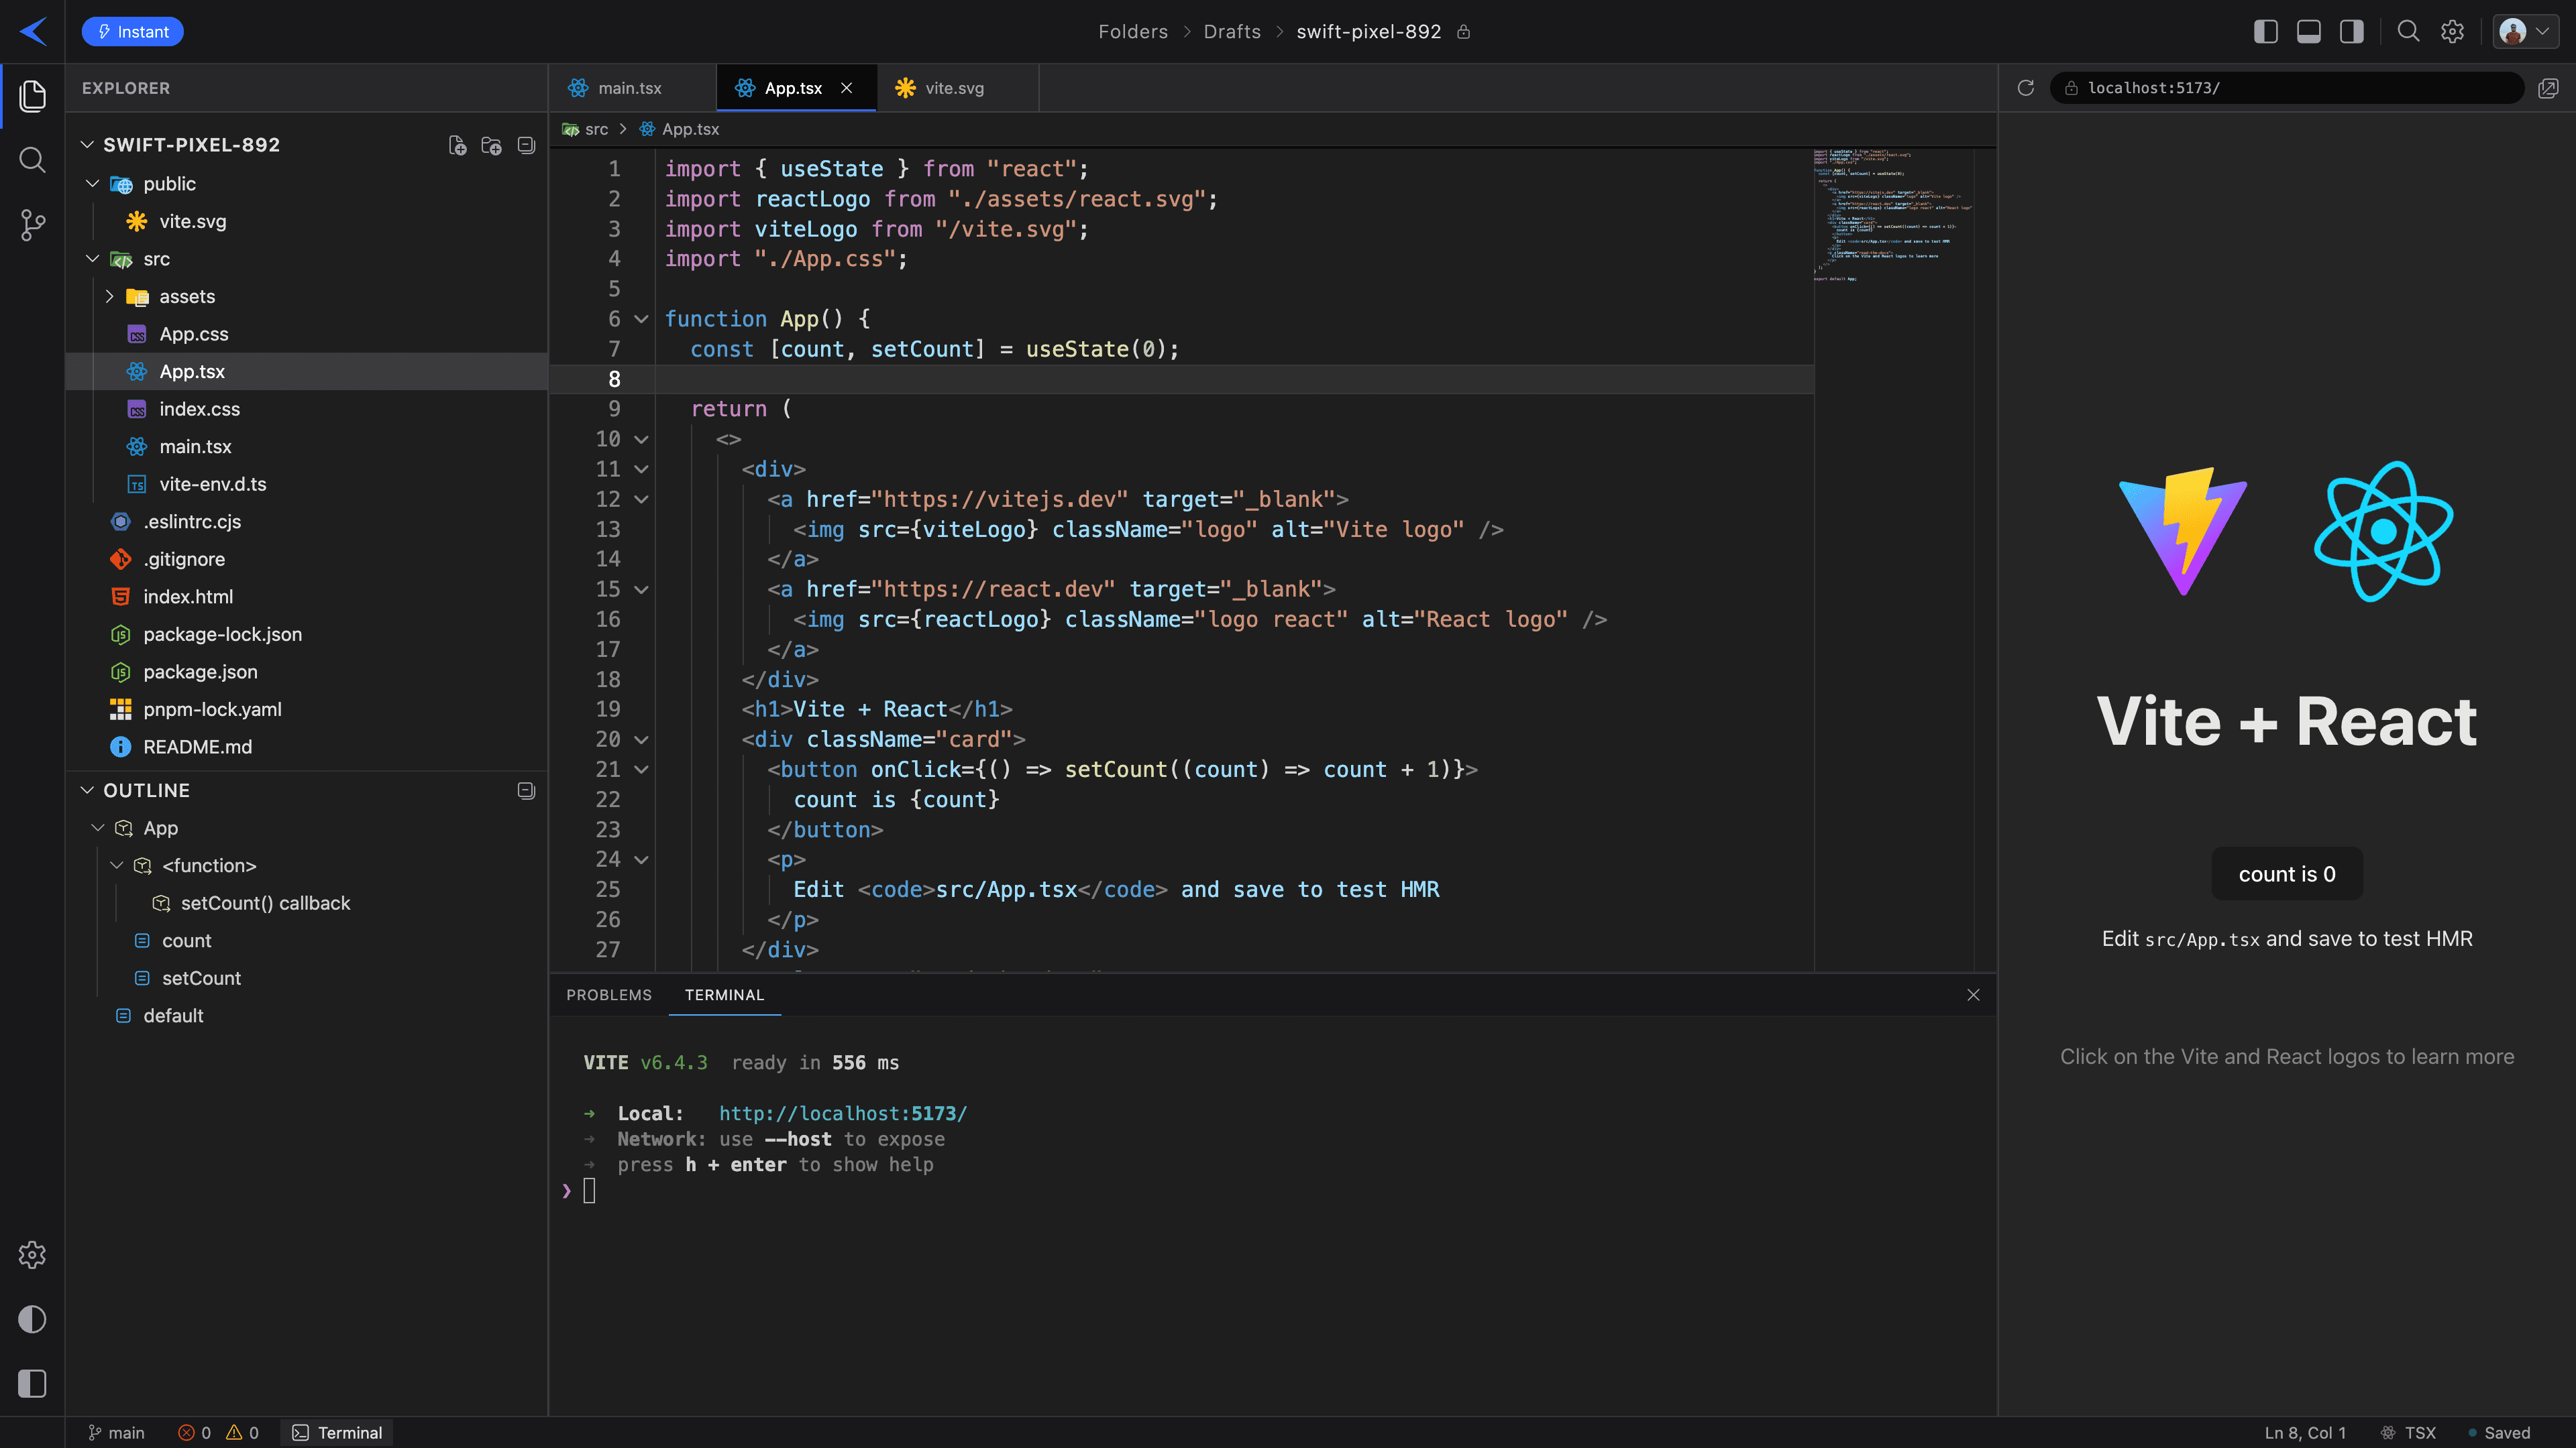Reload the preview with refresh icon
The height and width of the screenshot is (1448, 2576).
pos(2026,88)
